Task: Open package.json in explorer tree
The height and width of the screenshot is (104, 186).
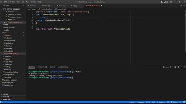Action: click(9, 83)
